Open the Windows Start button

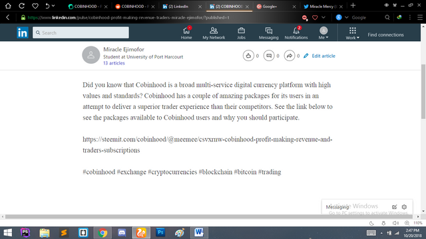pos(7,233)
